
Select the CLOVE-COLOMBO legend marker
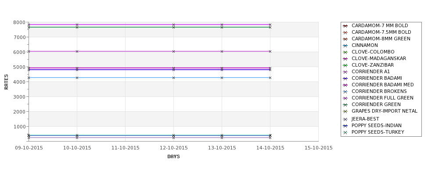(345, 52)
